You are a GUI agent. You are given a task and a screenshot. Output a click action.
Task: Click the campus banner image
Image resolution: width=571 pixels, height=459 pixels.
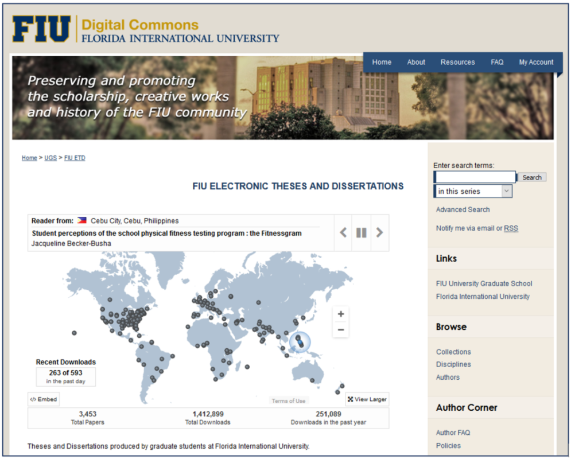pos(282,98)
